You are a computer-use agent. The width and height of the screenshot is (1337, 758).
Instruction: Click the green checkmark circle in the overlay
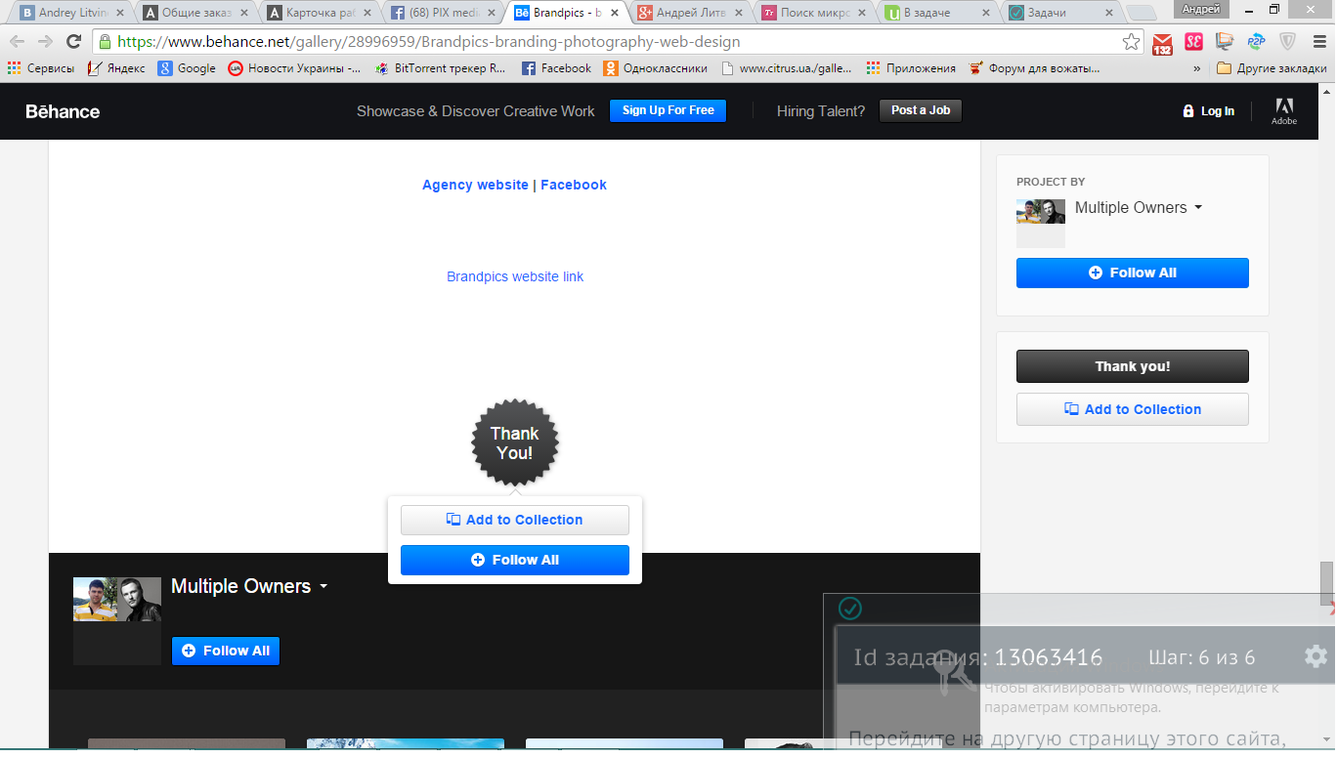pyautogui.click(x=850, y=609)
